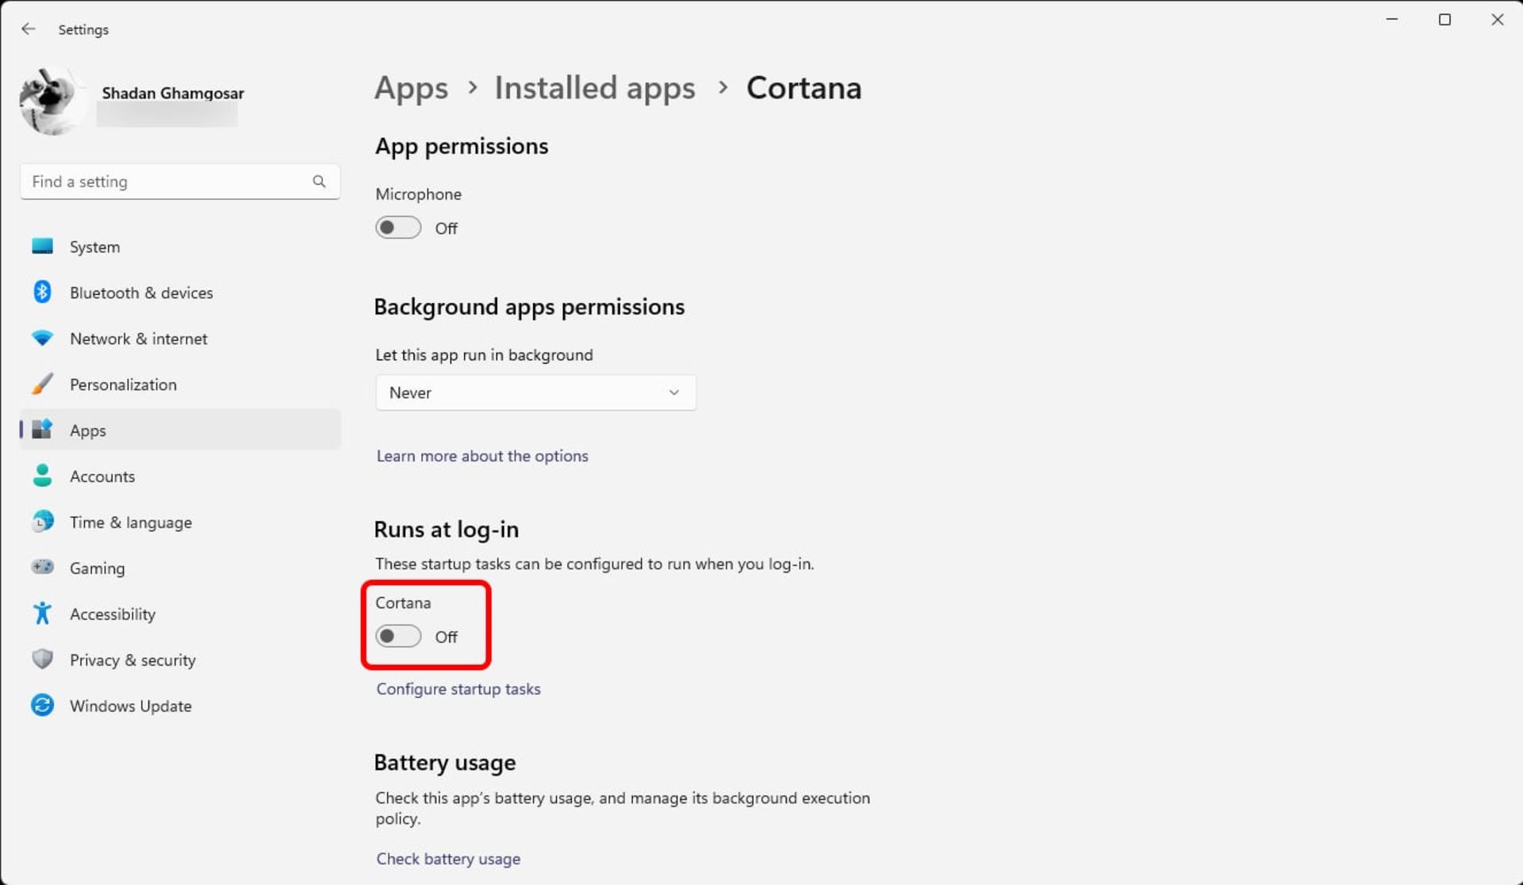Image resolution: width=1523 pixels, height=885 pixels.
Task: Click the Accounts settings icon
Action: pos(41,477)
